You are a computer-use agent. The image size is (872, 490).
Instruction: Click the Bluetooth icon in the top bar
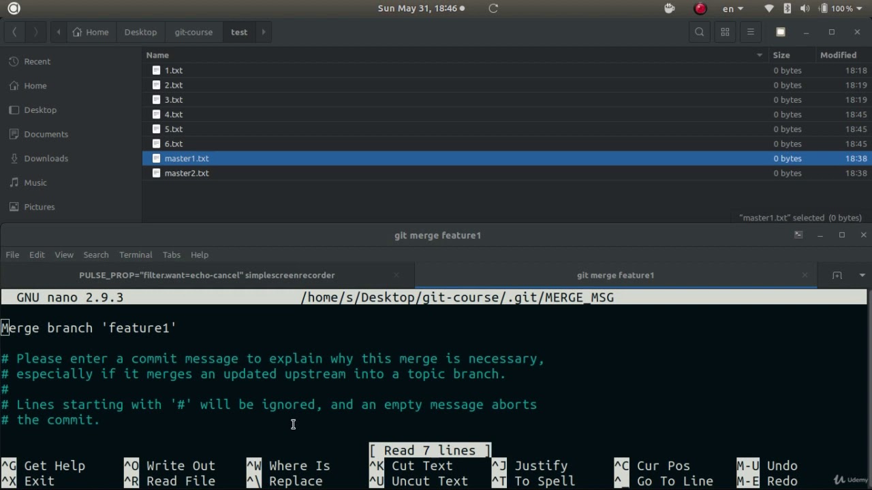coord(787,8)
